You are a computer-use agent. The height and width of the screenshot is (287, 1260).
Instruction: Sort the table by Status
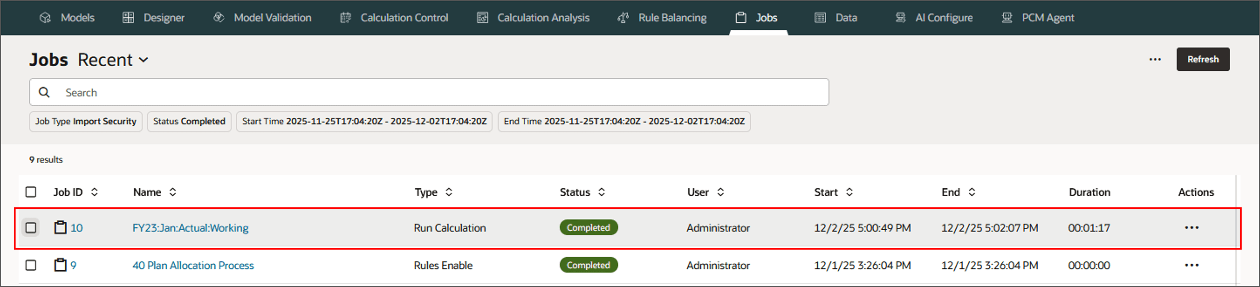[x=602, y=192]
